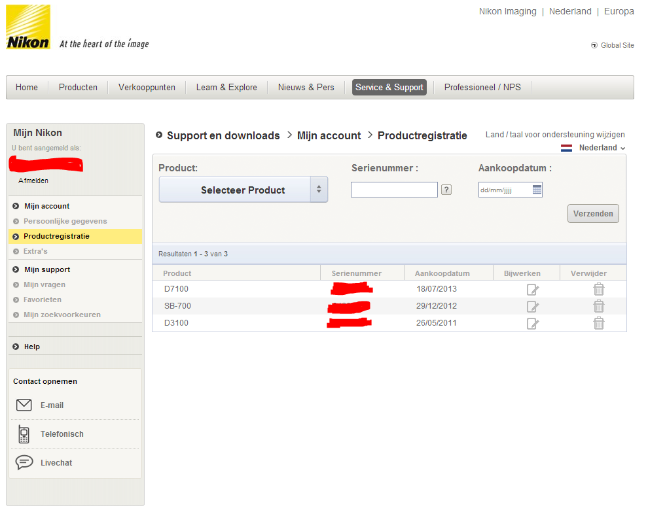Open the Professioneel / NPS menu

coord(482,87)
